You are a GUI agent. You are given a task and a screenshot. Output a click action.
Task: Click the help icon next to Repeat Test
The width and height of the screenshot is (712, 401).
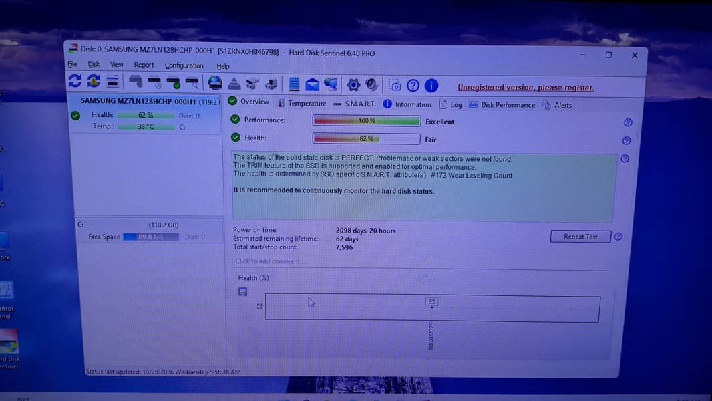tap(618, 237)
